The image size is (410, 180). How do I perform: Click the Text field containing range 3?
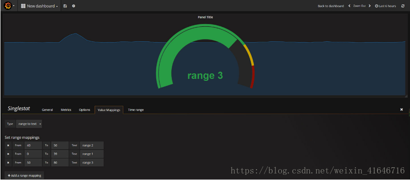click(92, 163)
